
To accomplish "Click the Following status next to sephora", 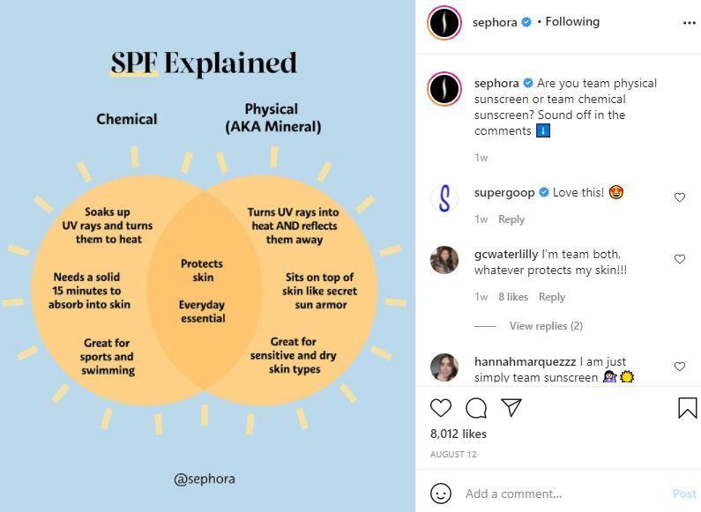I will pyautogui.click(x=572, y=21).
